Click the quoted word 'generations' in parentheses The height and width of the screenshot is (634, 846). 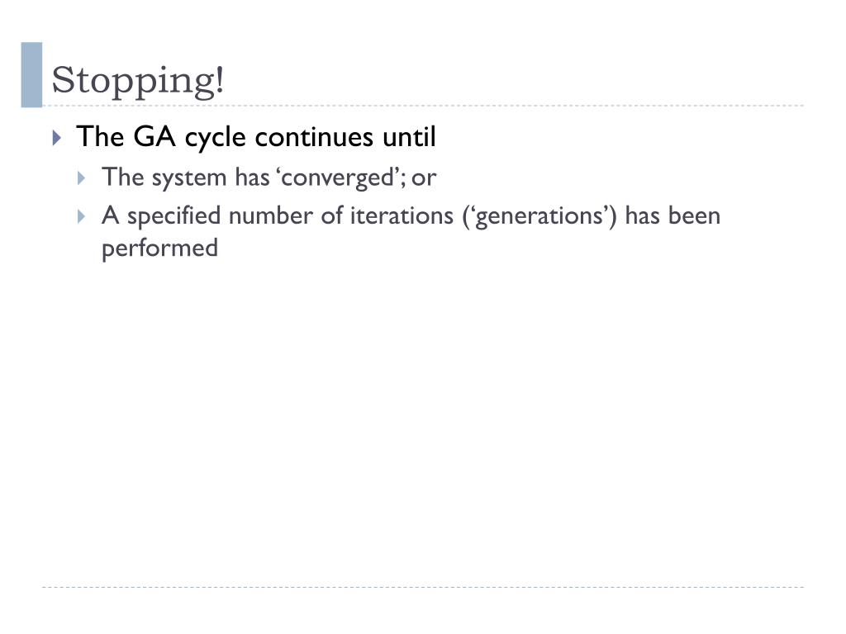[x=539, y=217]
